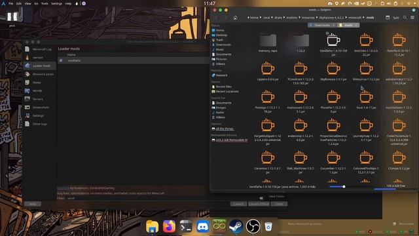The width and height of the screenshot is (419, 236).
Task: Open Minecraft Log page in MultiMC sidebar
Action: [39, 49]
